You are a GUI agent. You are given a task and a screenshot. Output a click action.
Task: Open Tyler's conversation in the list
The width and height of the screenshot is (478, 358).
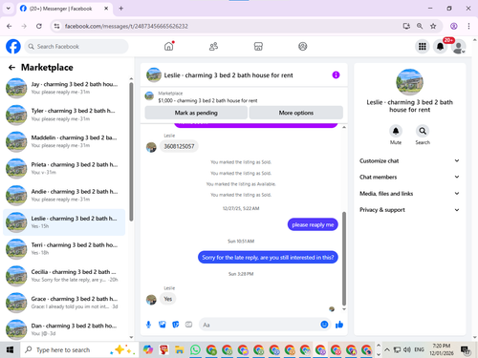tap(64, 115)
